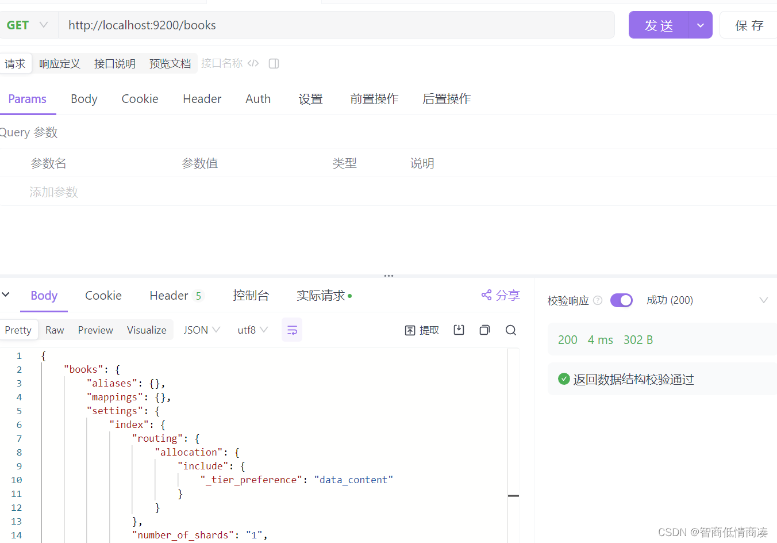Screen dimensions: 777x543
Task: Disable the 校验响应 validation toggle
Action: pyautogui.click(x=621, y=300)
